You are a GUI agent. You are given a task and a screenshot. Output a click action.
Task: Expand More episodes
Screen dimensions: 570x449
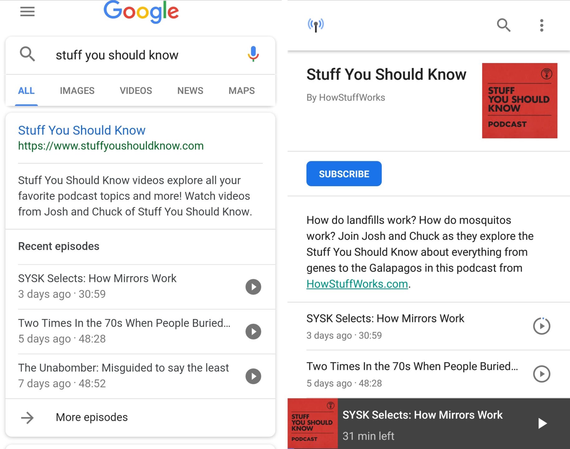(x=91, y=417)
